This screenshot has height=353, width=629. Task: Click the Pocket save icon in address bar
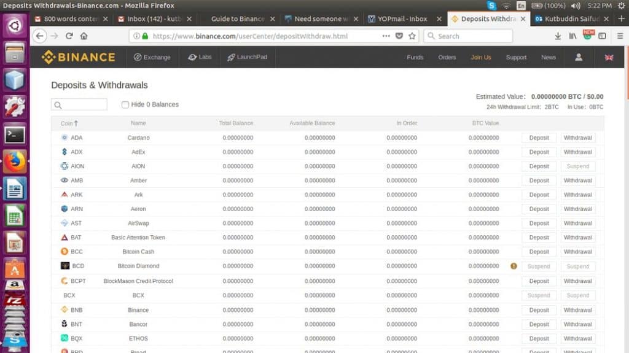399,36
